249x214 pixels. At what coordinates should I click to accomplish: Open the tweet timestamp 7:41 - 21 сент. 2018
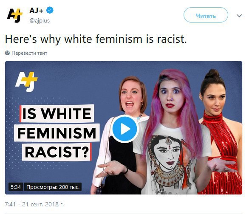tap(34, 204)
